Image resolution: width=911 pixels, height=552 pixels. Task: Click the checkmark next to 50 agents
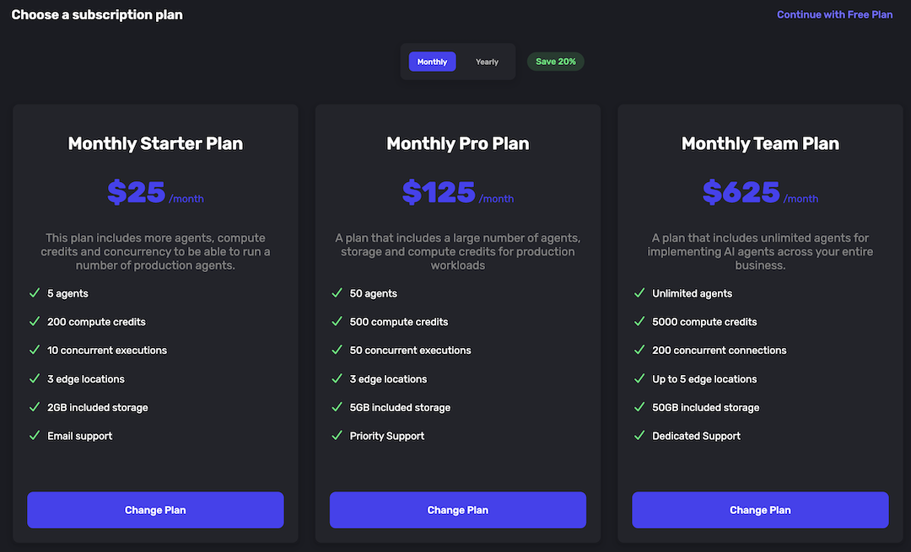pyautogui.click(x=337, y=293)
